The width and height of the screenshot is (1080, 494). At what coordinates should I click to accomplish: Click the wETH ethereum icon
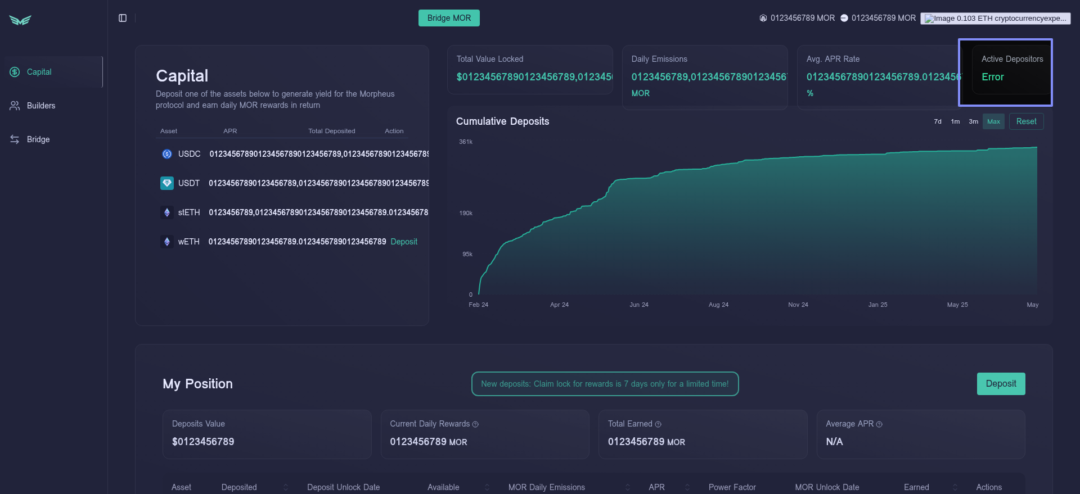(x=167, y=242)
